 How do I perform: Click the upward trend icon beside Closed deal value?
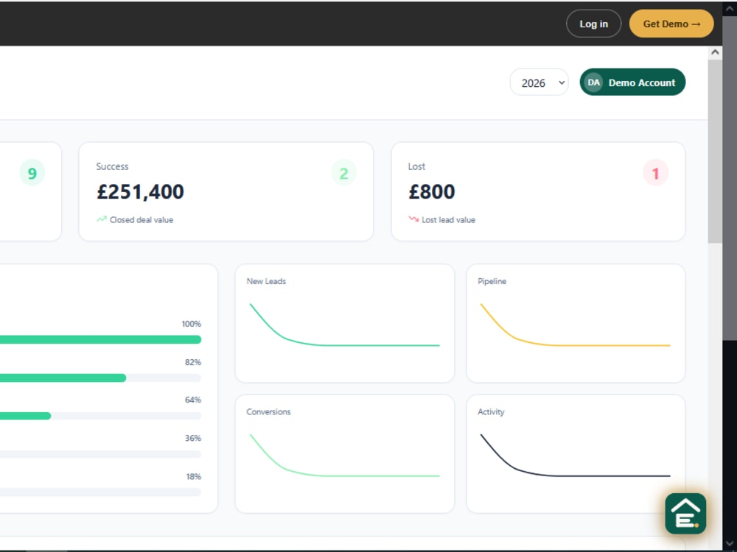(102, 219)
